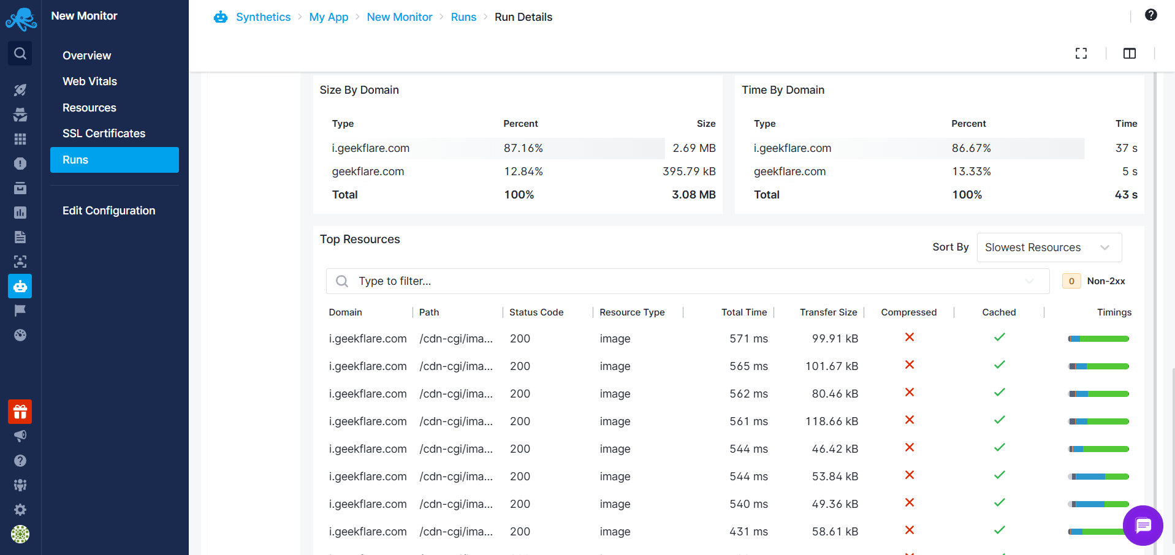Image resolution: width=1175 pixels, height=555 pixels.
Task: Click the Compressed column header
Action: point(909,312)
